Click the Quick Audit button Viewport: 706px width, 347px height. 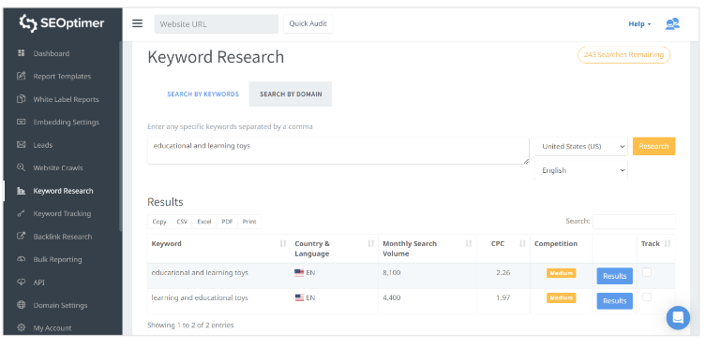[308, 23]
